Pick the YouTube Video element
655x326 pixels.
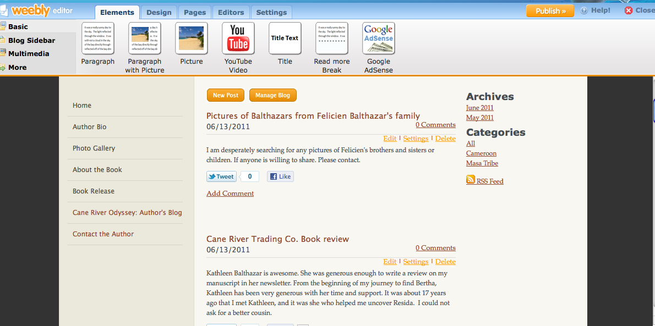(x=238, y=38)
